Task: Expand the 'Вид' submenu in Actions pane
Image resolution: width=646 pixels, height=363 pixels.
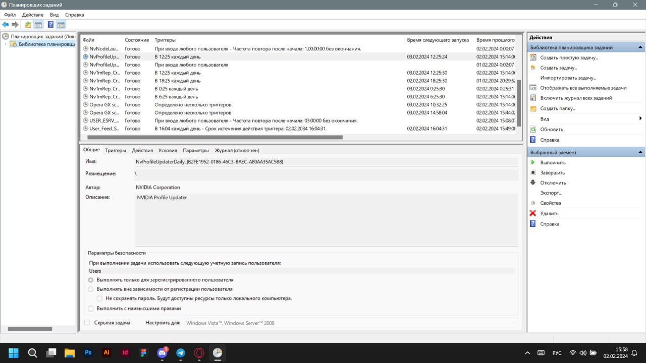Action: click(x=640, y=118)
